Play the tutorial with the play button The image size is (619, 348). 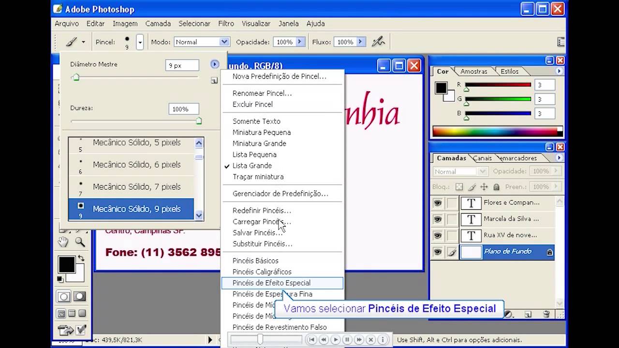(335, 340)
